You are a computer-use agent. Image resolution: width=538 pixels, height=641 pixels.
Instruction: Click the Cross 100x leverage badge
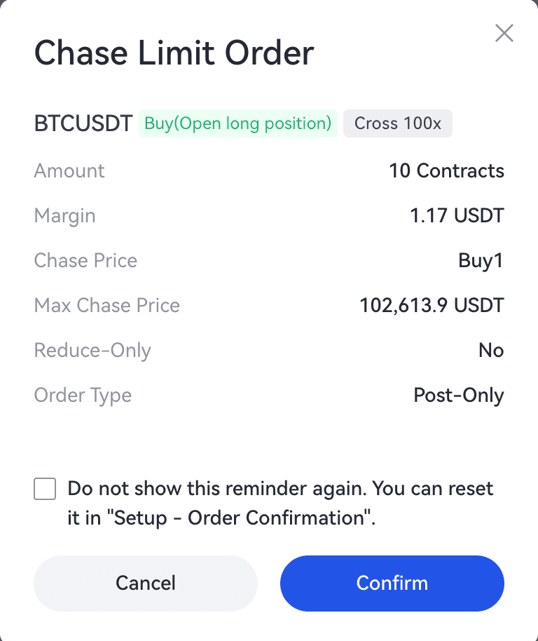(x=397, y=123)
